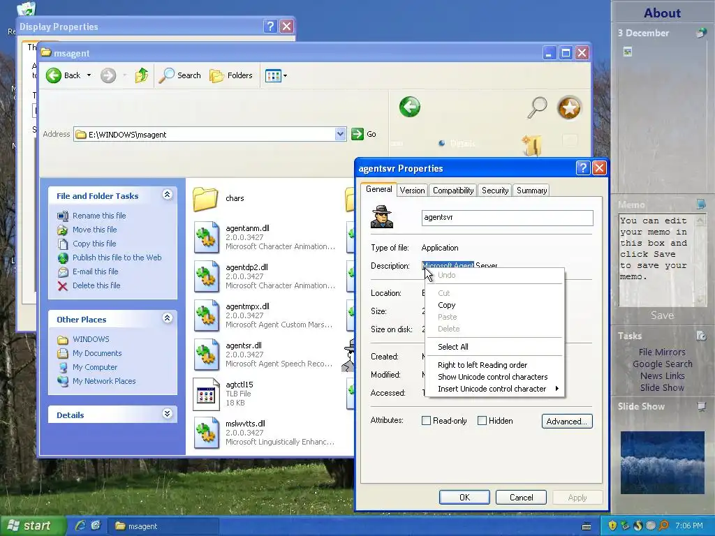Click Cancel in agentsvr Properties
Viewport: 715px width, 536px height.
[521, 497]
